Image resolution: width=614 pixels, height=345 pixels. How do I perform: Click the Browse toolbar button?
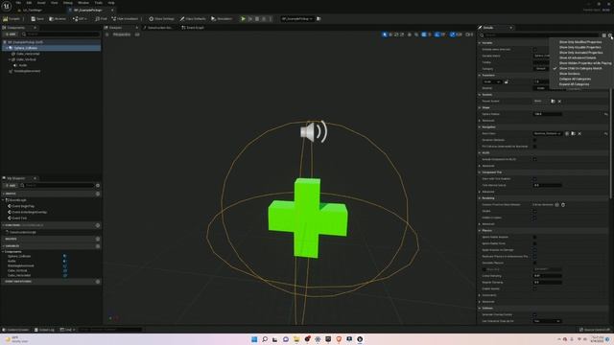pos(58,19)
